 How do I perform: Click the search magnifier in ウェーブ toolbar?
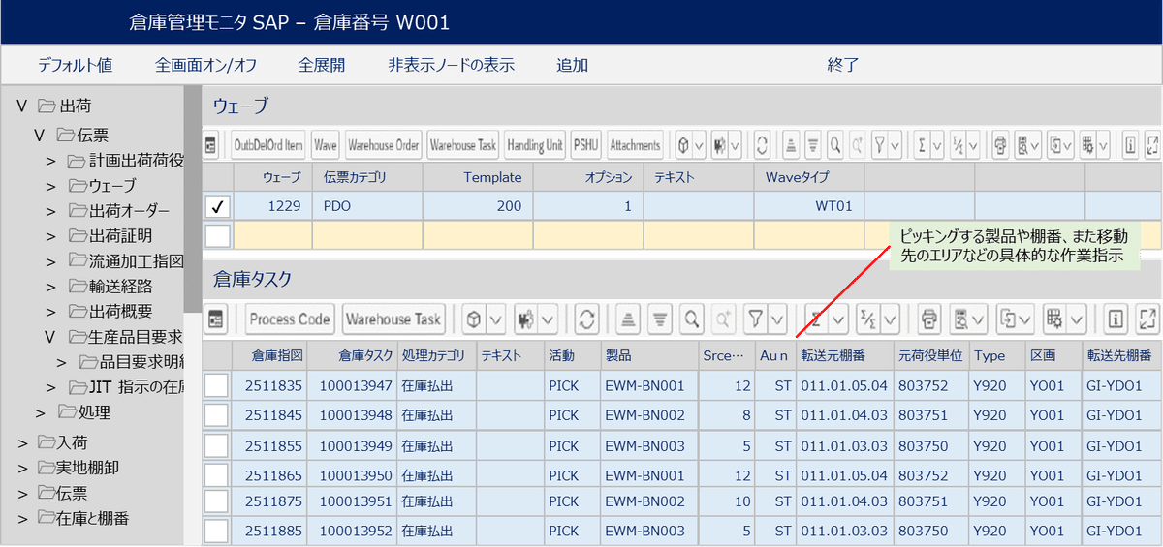coord(835,145)
